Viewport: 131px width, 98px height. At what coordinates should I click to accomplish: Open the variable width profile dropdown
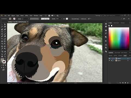[39, 19]
